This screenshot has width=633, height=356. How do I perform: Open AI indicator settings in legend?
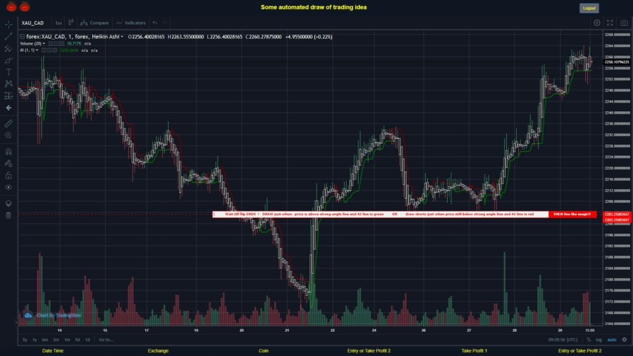coord(49,51)
